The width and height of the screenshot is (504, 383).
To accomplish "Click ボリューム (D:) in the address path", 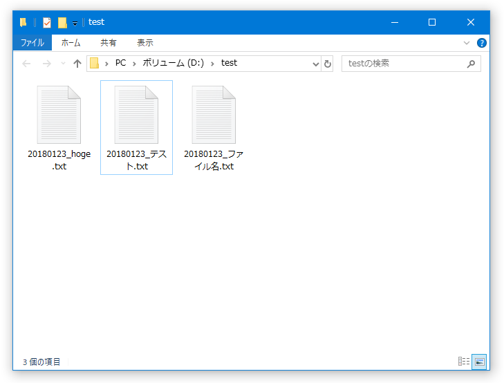I will pyautogui.click(x=174, y=63).
